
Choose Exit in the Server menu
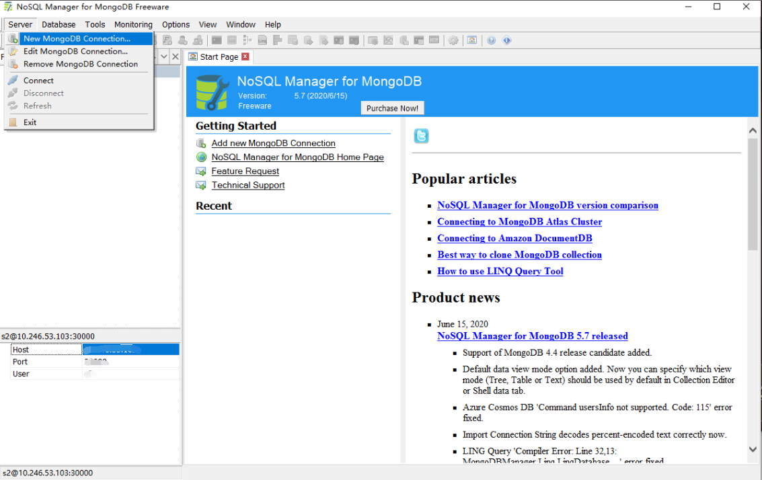click(80, 122)
